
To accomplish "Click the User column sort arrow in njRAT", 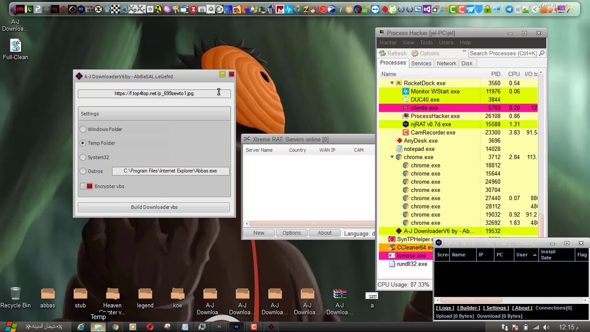I will pos(535,255).
